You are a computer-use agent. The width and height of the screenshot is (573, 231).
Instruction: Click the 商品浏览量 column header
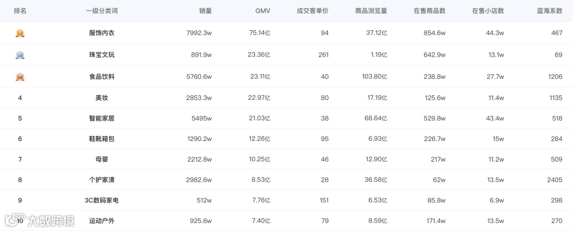(371, 11)
